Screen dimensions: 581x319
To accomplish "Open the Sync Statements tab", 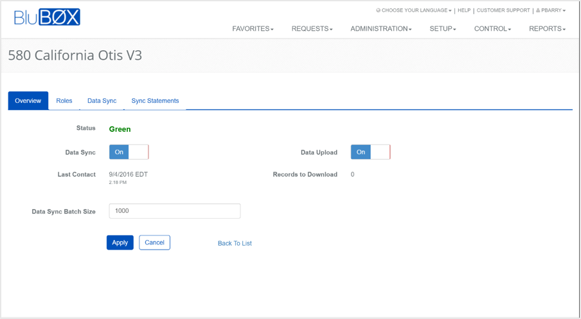I will pos(155,101).
